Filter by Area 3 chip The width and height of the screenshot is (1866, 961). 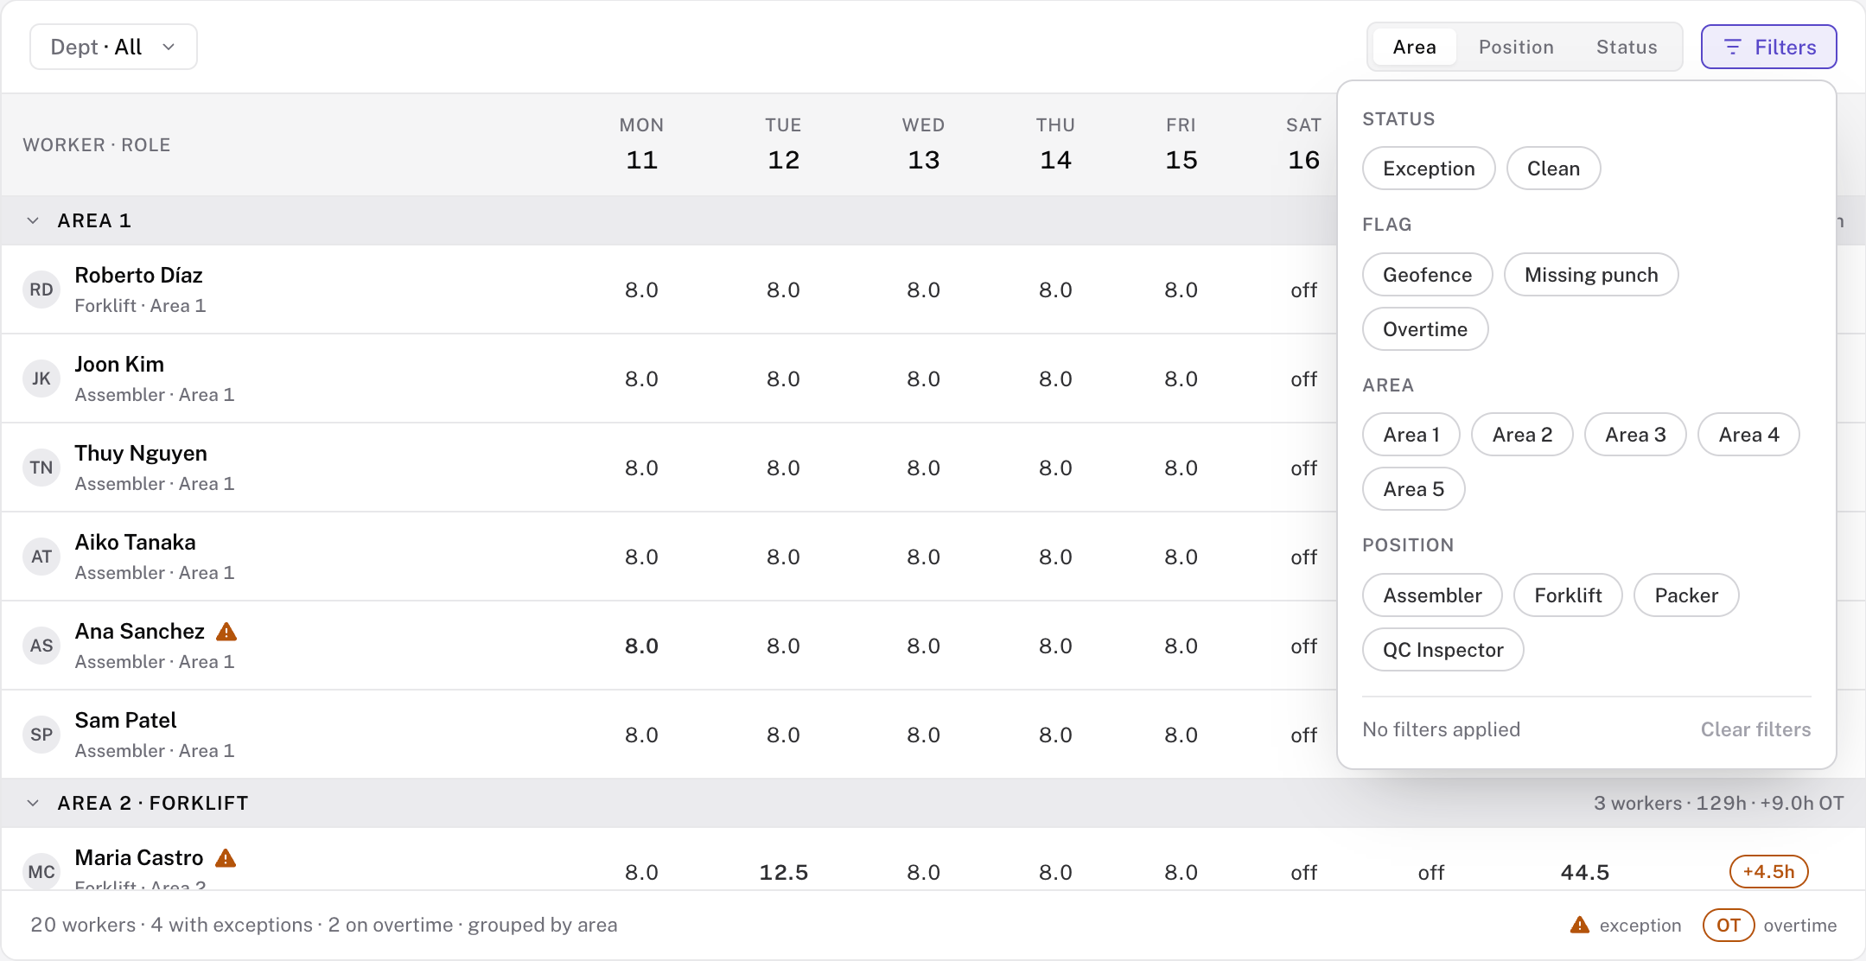(1635, 435)
